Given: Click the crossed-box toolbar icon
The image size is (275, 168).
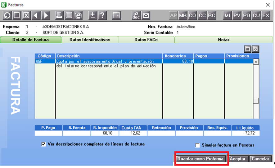Looking at the screenshot, I should click(x=26, y=15).
